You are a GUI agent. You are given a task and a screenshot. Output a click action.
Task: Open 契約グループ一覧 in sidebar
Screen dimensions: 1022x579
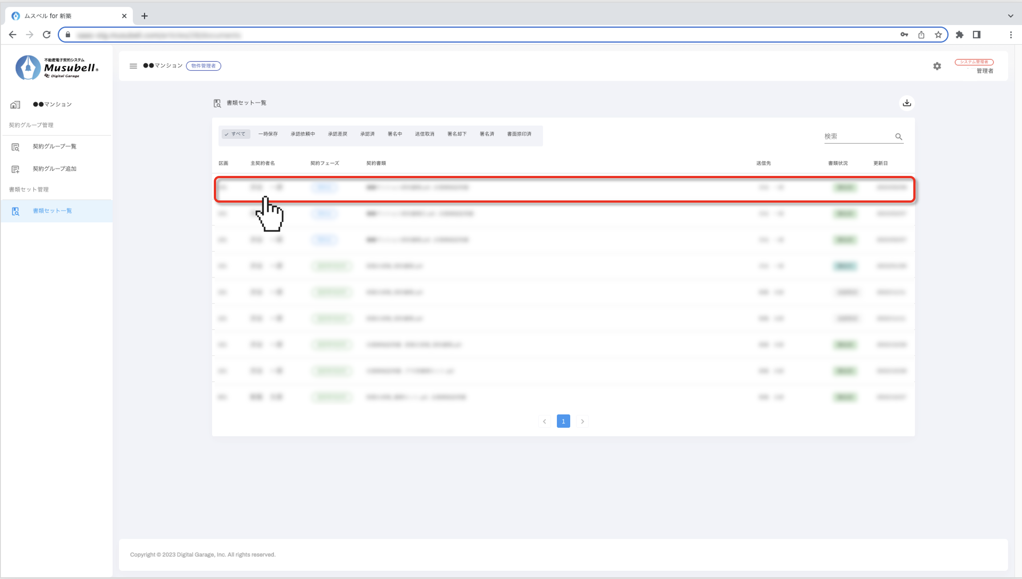click(x=54, y=147)
